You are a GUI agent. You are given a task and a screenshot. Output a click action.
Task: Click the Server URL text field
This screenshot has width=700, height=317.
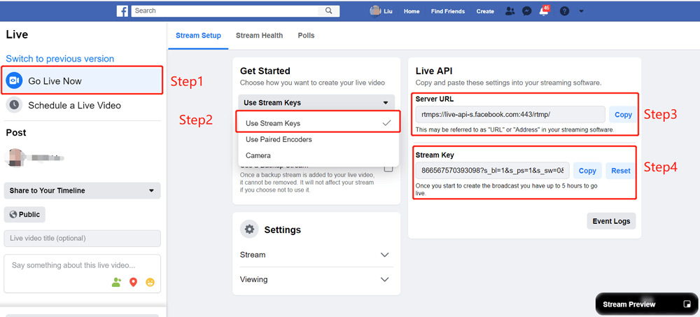[x=510, y=114]
